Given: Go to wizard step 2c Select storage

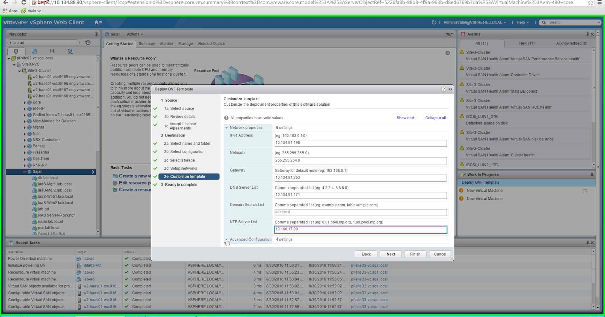Looking at the screenshot, I should point(179,160).
